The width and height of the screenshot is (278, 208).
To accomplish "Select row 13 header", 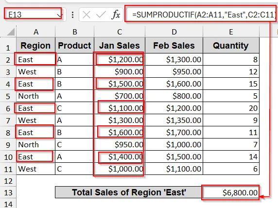I will click(8, 192).
